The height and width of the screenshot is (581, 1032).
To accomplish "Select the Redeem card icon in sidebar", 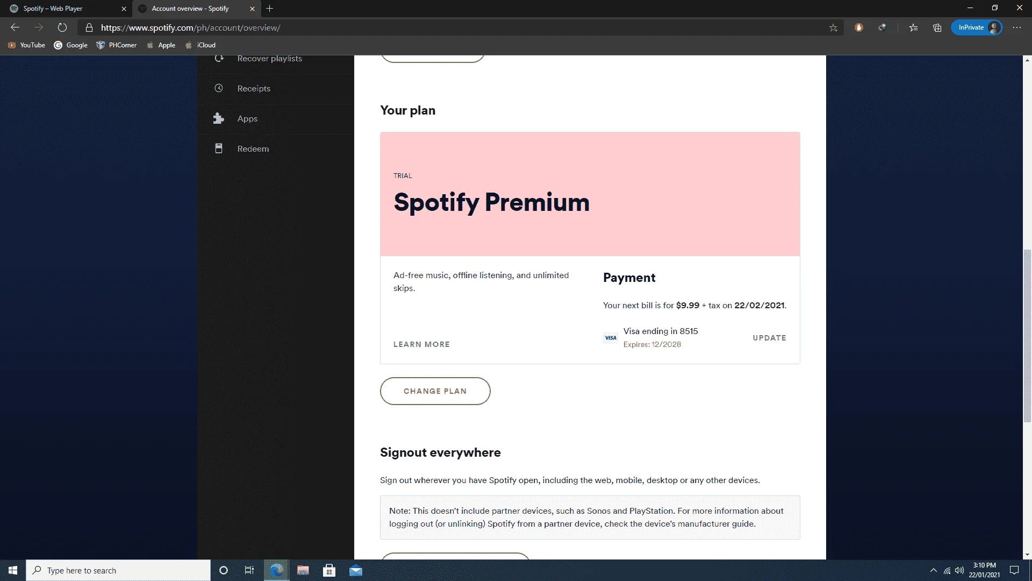I will [x=219, y=148].
